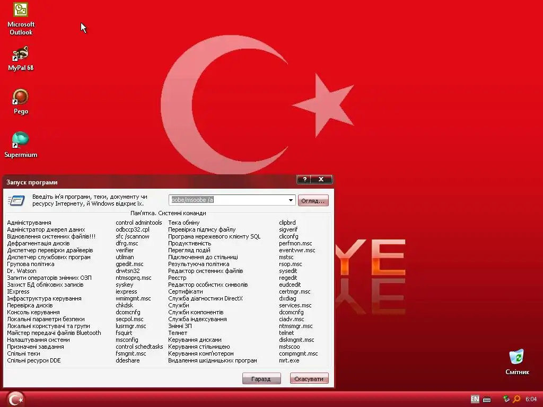Close the Запуск програми dialog

coord(321,179)
